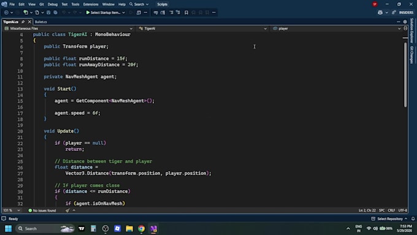Open File Explorer from the taskbar

tap(129, 229)
